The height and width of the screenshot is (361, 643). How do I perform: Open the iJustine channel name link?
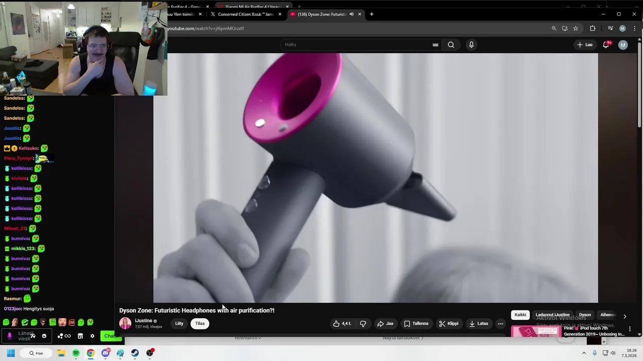click(143, 321)
